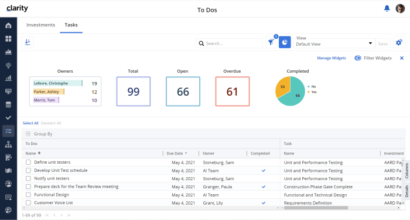Check the box for Develop Unit Test schedule

[28, 171]
